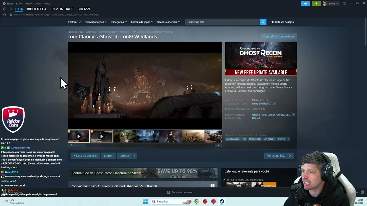
Task: Open the Jogos menu
Action: tap(38, 4)
